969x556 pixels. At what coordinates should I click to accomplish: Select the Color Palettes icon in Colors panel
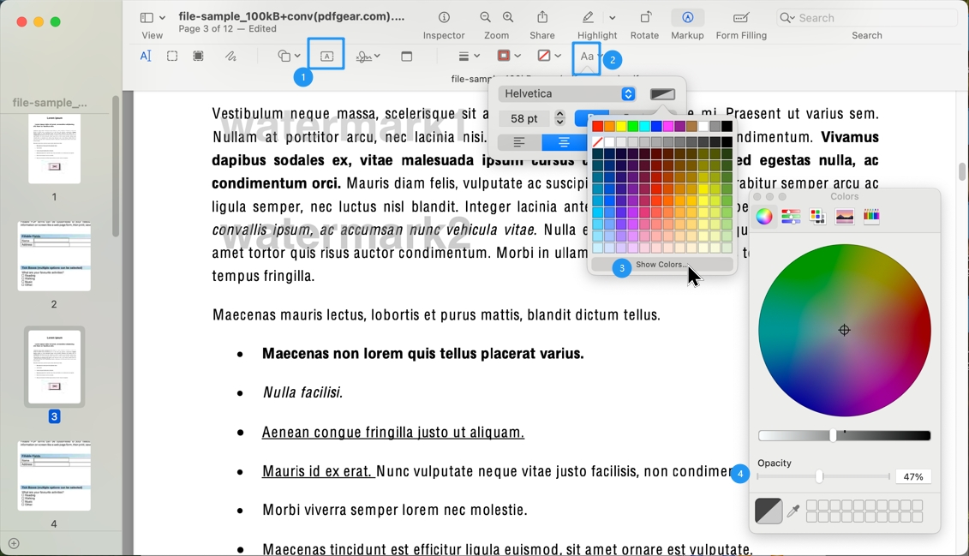tap(816, 216)
